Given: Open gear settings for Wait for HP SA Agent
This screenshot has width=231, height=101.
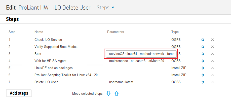Looking at the screenshot, I should (203, 61).
